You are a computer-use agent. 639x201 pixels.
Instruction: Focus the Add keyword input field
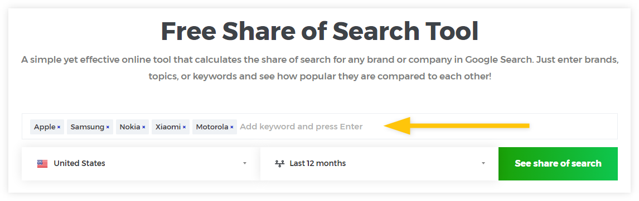pyautogui.click(x=301, y=127)
